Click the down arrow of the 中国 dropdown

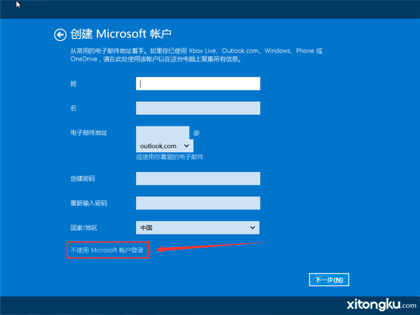pos(252,228)
